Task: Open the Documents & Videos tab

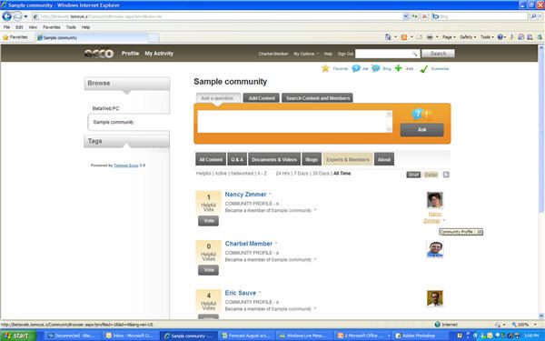Action: (x=274, y=159)
